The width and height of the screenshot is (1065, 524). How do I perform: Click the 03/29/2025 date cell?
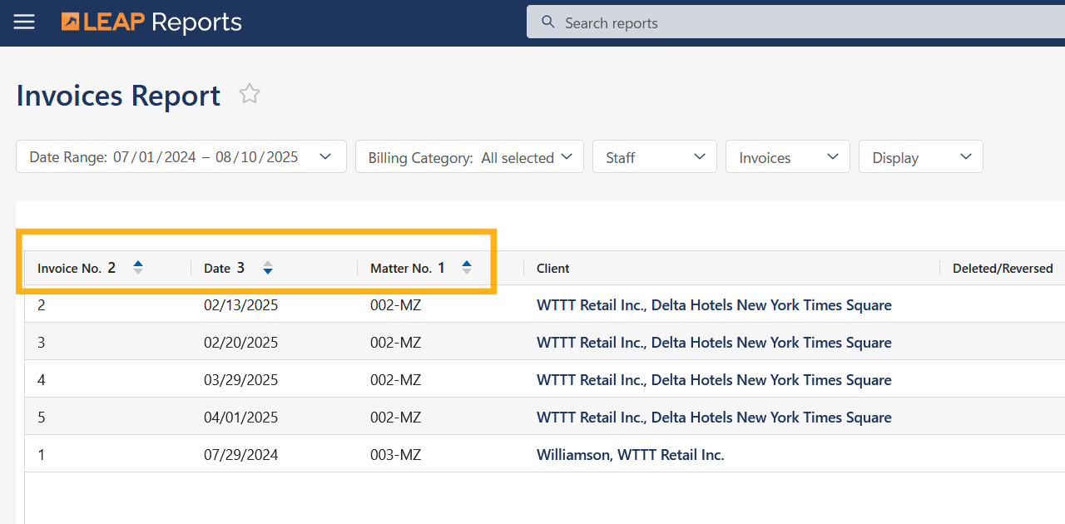click(240, 380)
